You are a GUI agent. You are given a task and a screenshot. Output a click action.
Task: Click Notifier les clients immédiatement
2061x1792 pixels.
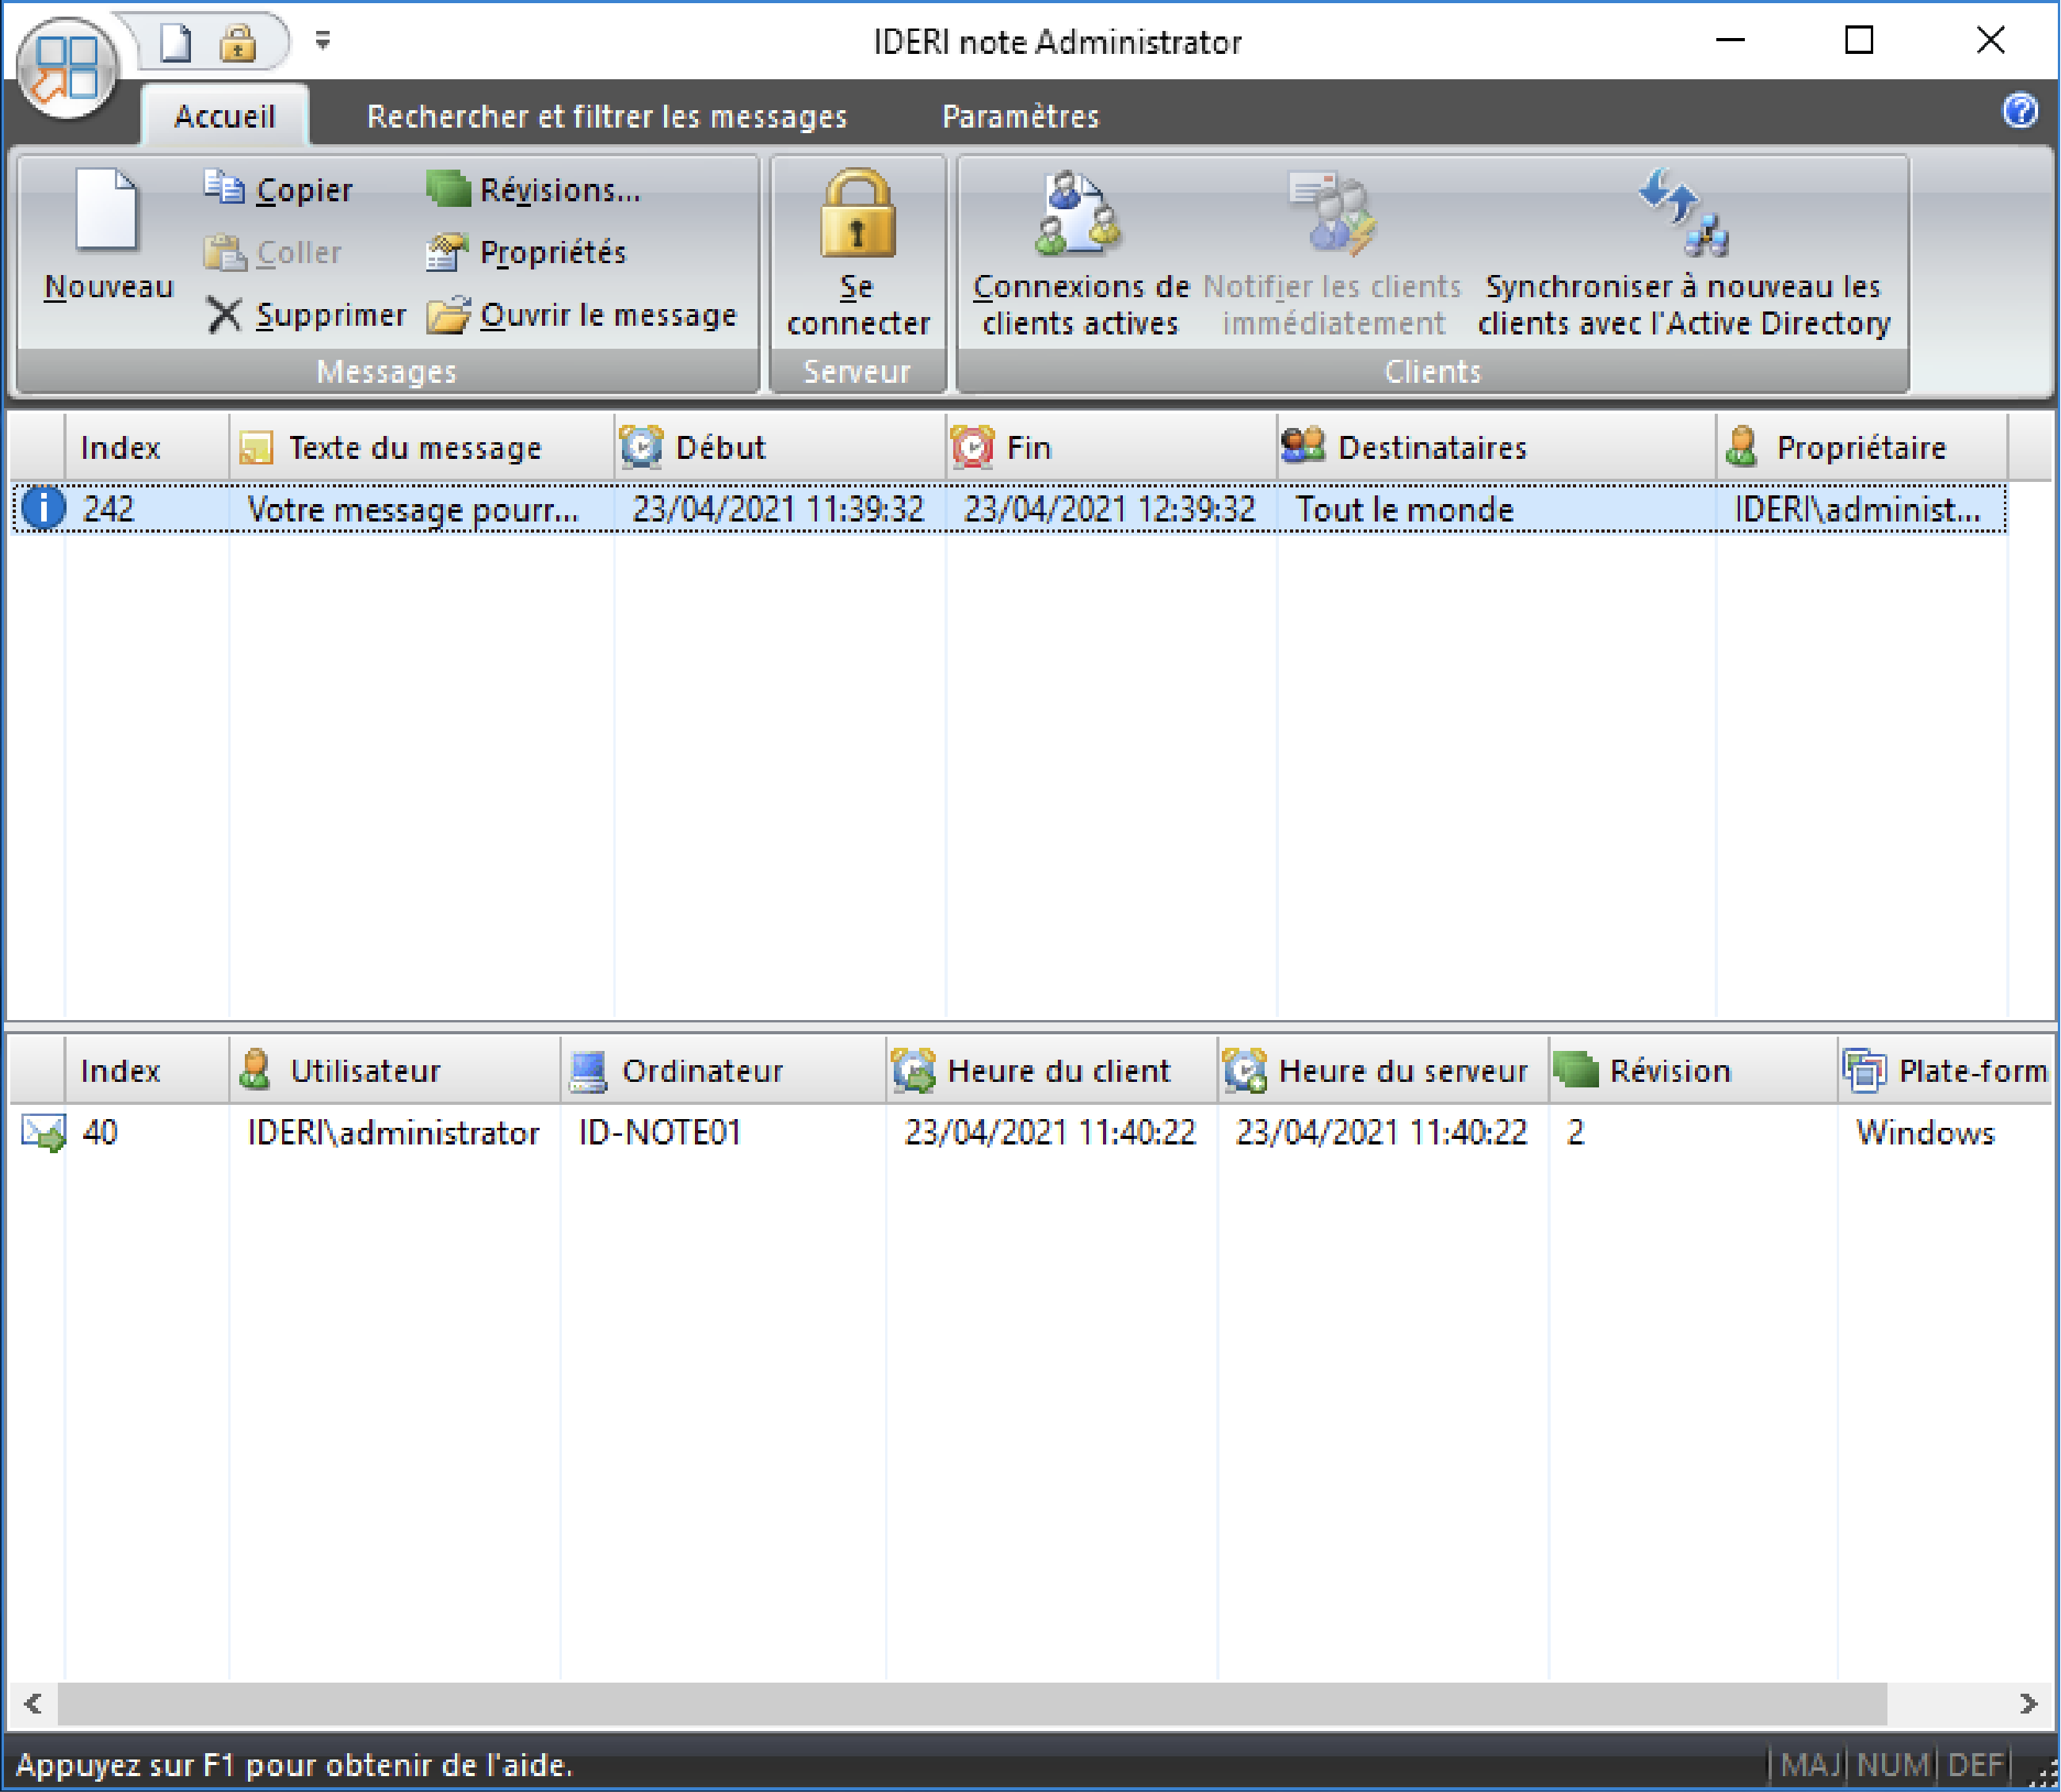(x=1332, y=254)
